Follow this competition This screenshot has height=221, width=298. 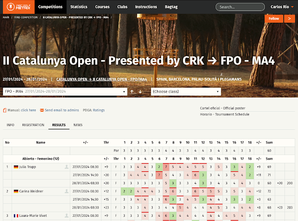tap(274, 19)
